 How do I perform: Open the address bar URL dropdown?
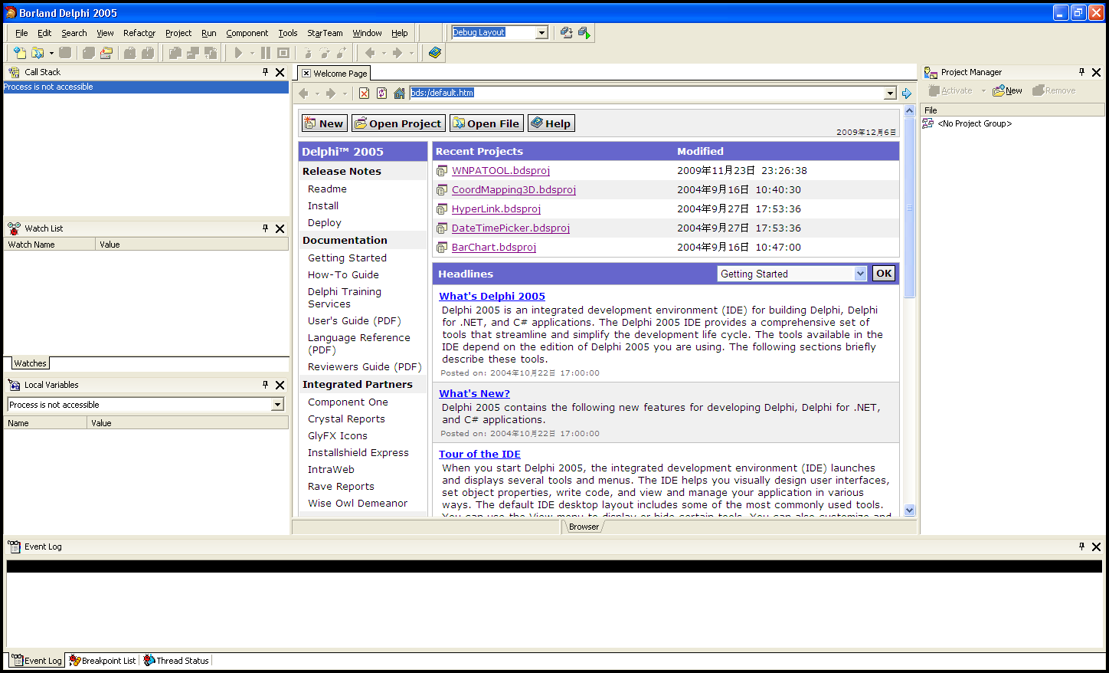[890, 94]
